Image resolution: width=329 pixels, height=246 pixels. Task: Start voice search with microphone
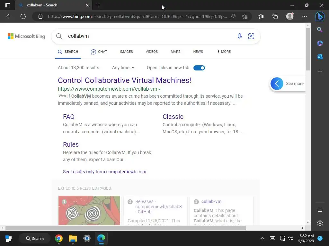(240, 36)
